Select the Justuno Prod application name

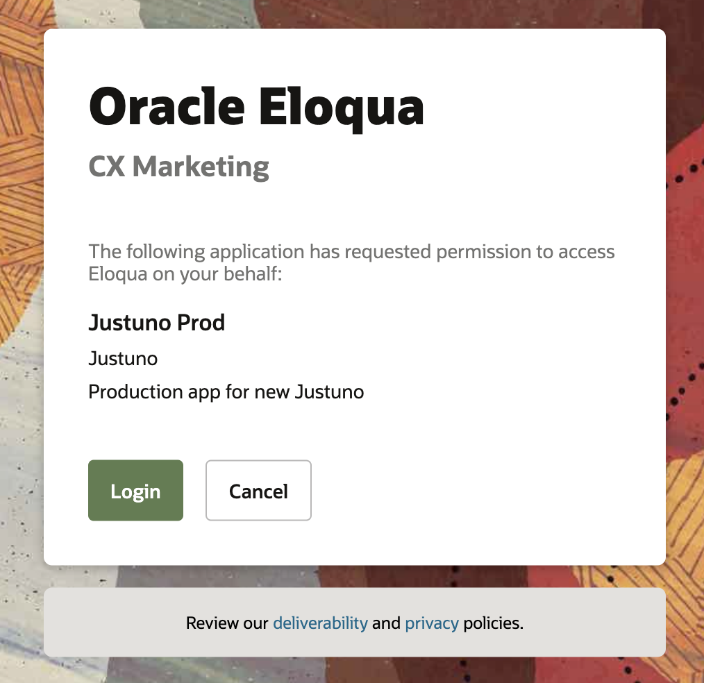click(x=157, y=322)
